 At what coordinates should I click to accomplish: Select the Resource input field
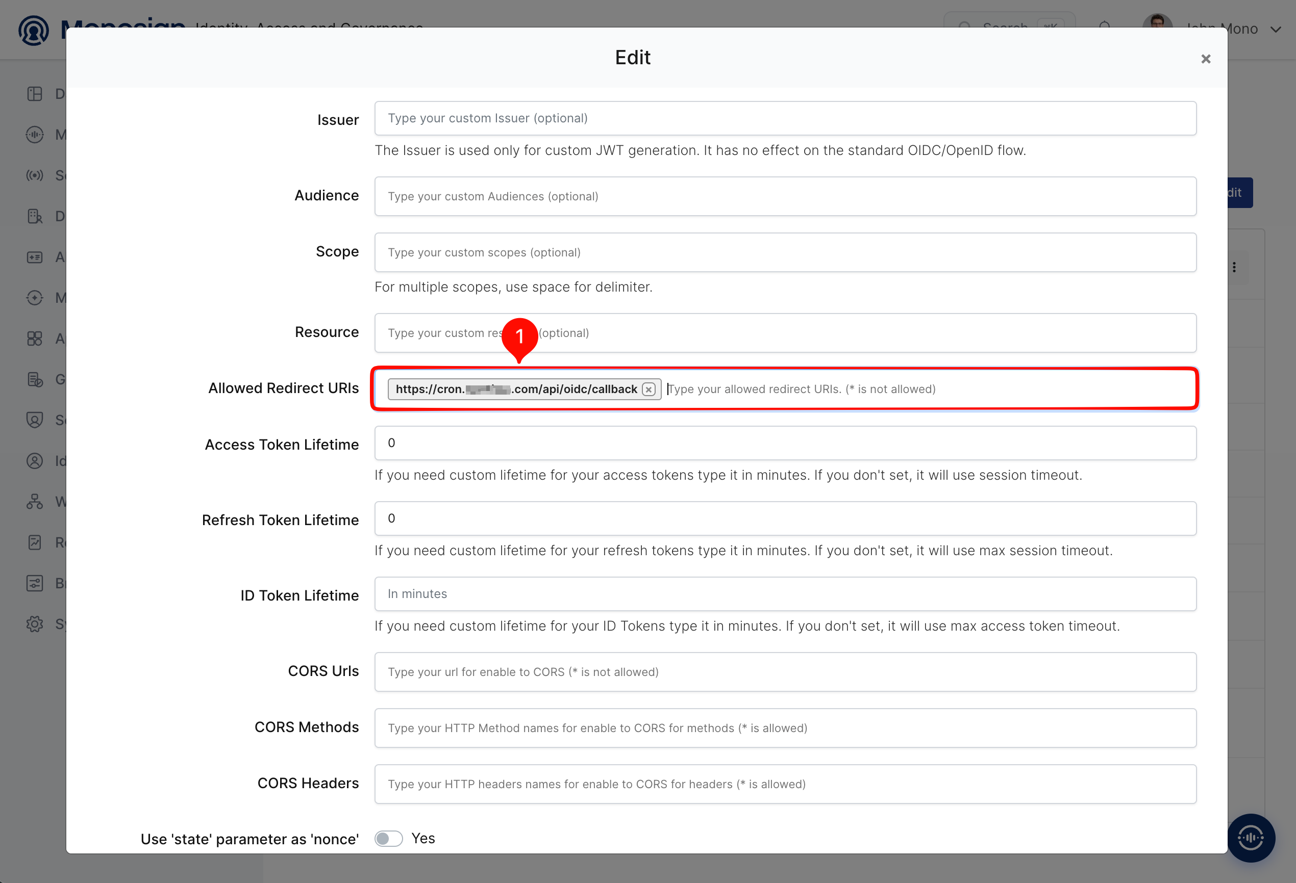coord(785,332)
